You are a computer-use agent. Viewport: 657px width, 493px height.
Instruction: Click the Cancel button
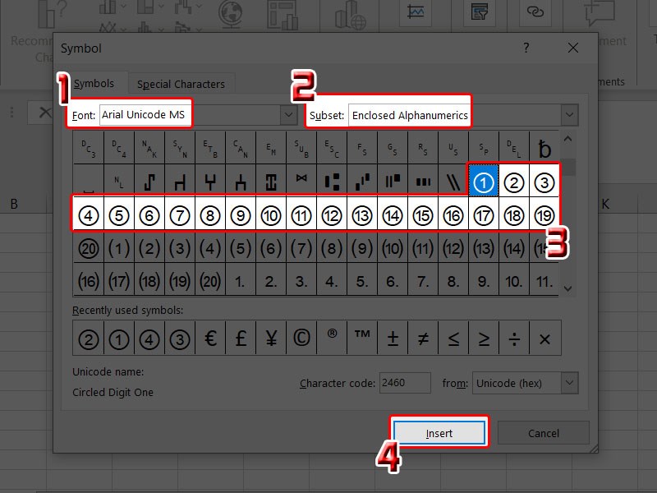click(x=543, y=433)
